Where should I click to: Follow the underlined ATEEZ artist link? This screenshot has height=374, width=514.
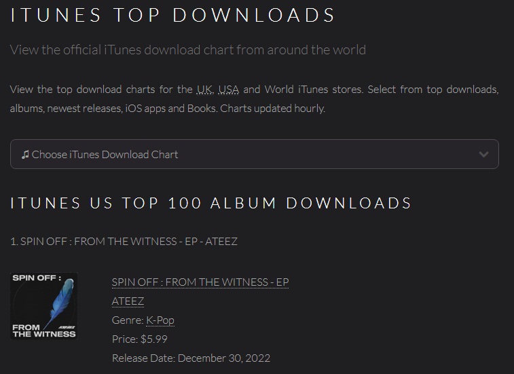click(128, 301)
